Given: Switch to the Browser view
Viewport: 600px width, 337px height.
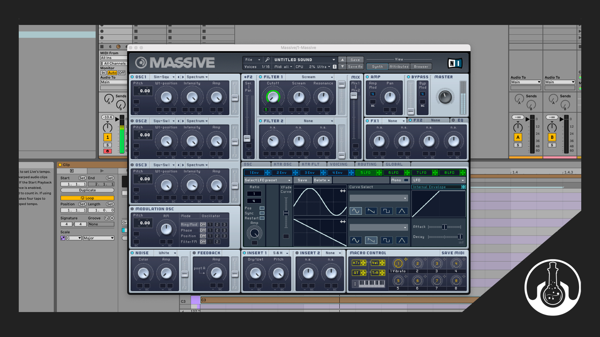Looking at the screenshot, I should pos(421,66).
